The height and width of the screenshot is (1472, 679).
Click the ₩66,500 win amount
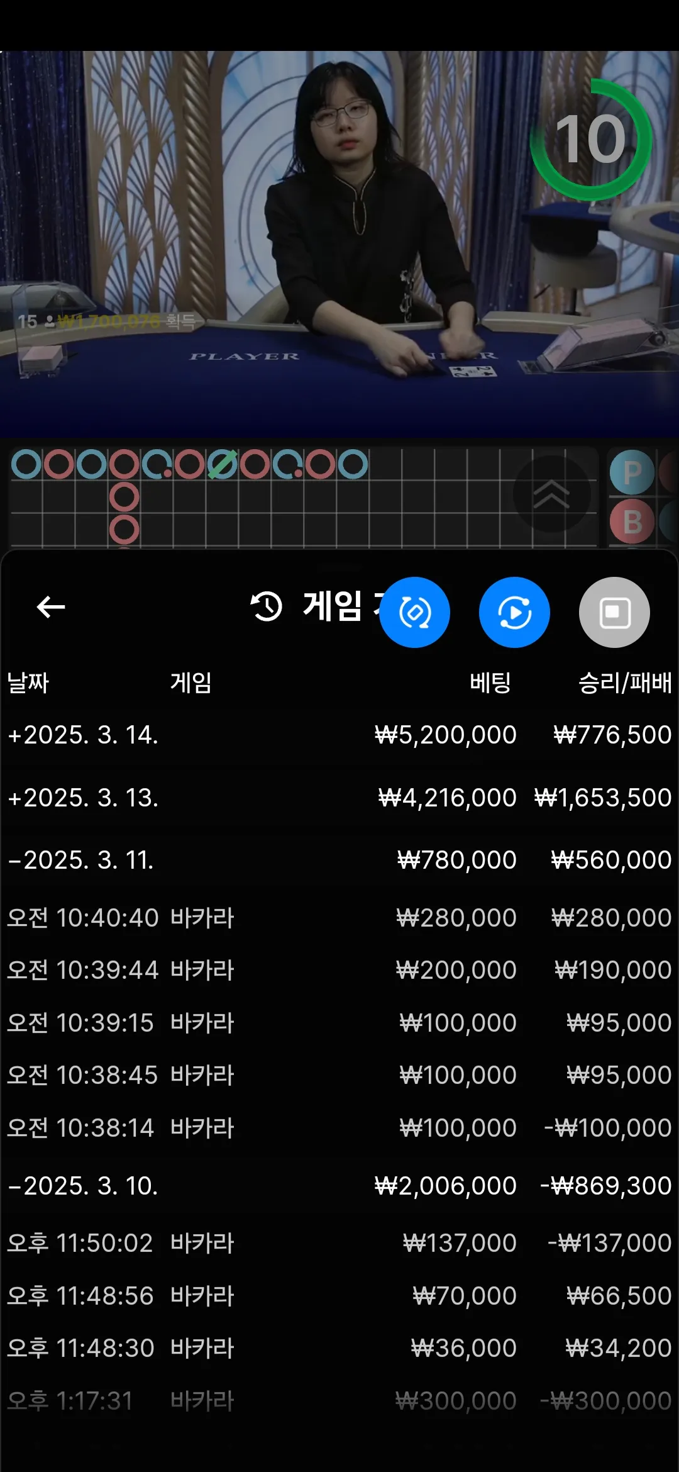619,1296
